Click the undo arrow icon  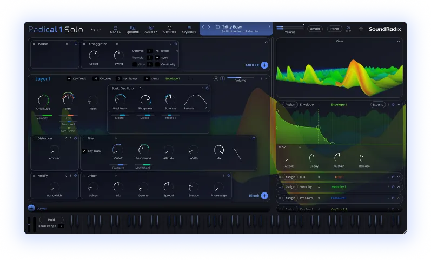pos(93,30)
